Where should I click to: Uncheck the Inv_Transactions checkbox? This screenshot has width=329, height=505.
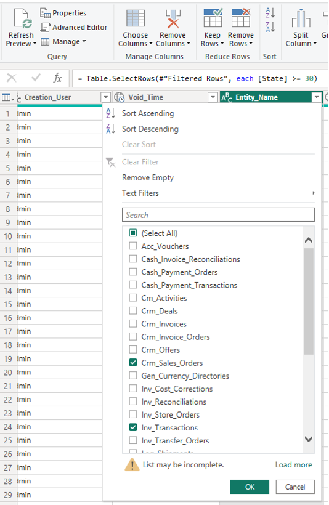pyautogui.click(x=132, y=427)
